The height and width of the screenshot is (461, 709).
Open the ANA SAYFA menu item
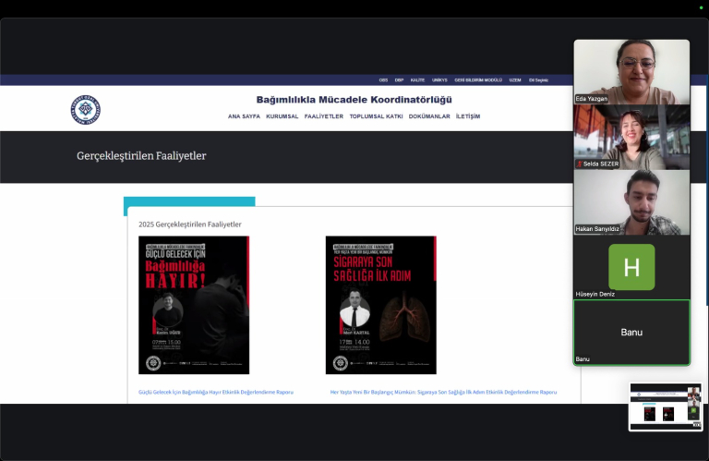click(244, 116)
